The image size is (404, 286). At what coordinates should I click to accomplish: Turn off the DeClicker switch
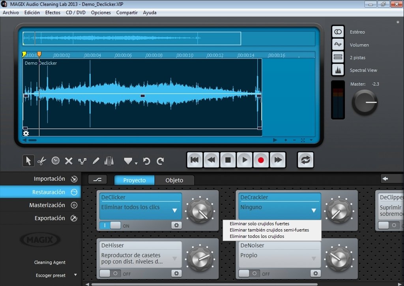point(110,226)
